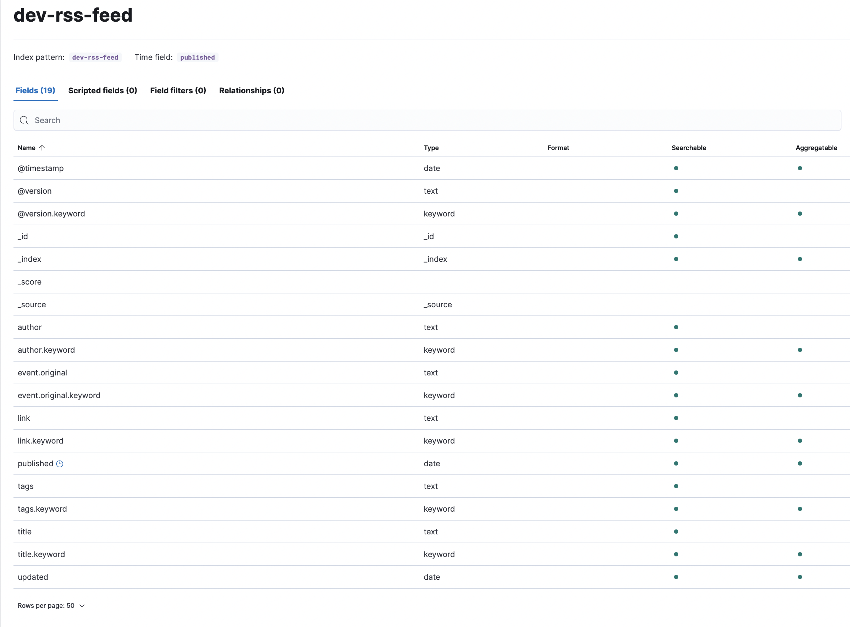The width and height of the screenshot is (850, 627).
Task: Click the aggregatable dot for published
Action: [x=800, y=463]
